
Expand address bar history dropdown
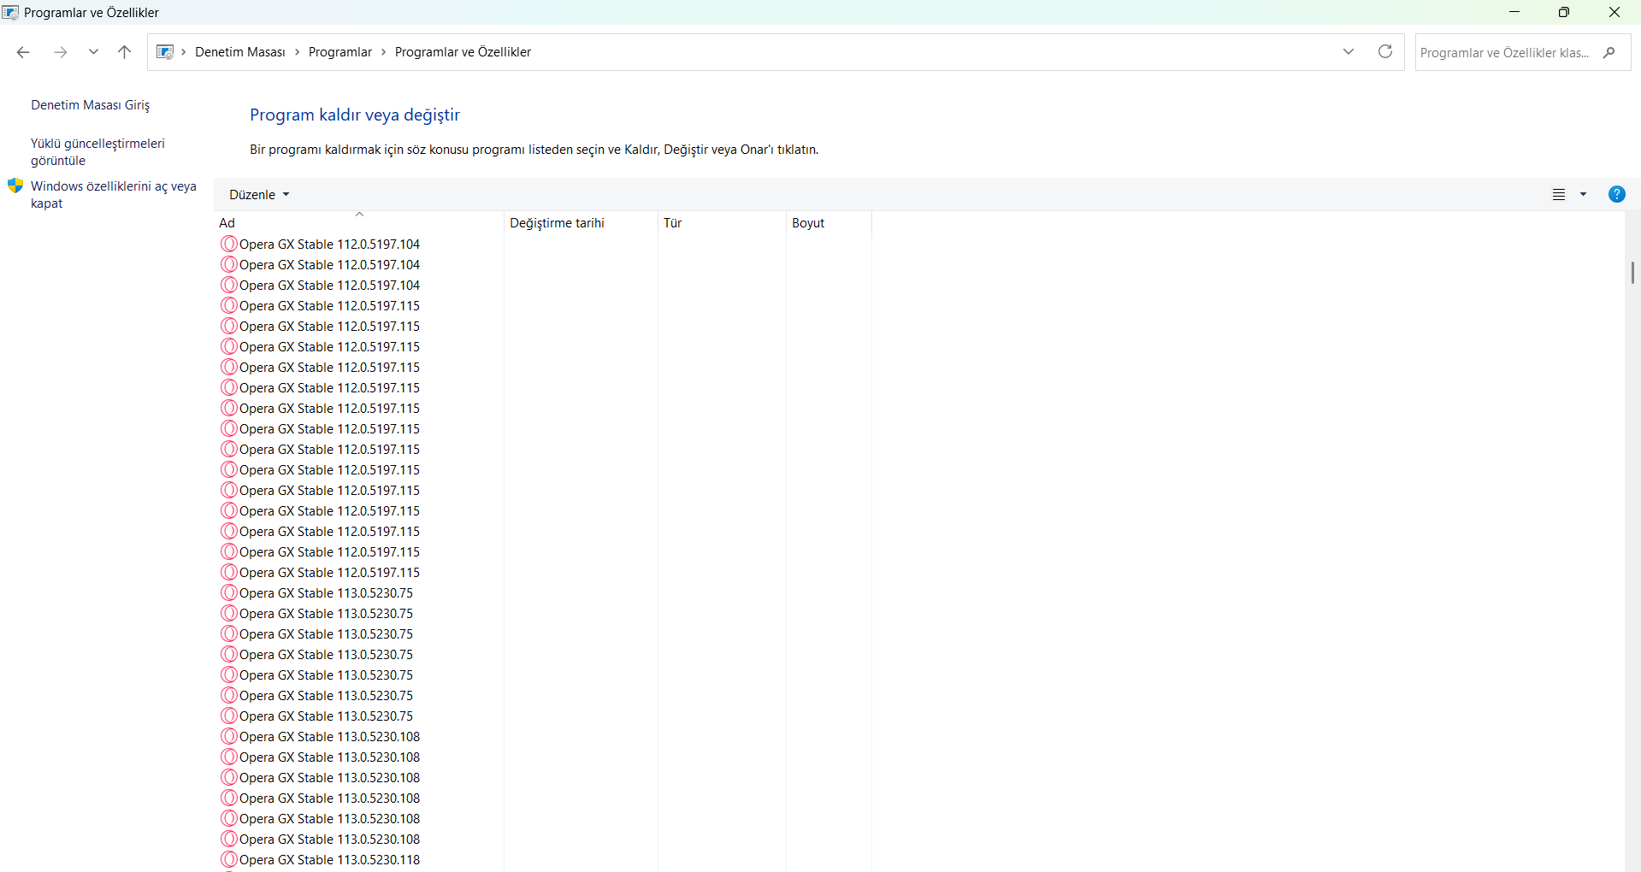[1349, 52]
